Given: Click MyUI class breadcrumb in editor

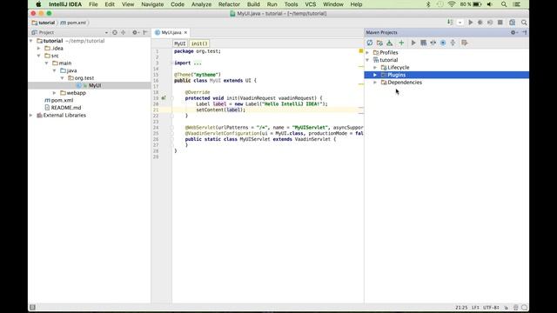Looking at the screenshot, I should [x=180, y=43].
